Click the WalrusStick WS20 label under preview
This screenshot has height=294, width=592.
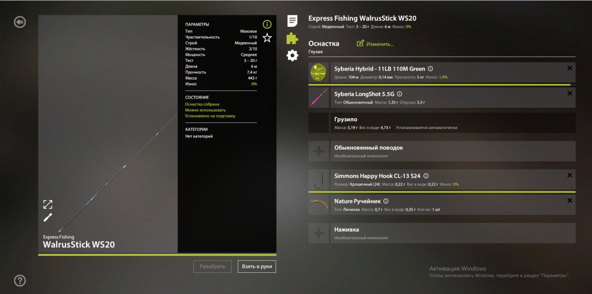[79, 245]
